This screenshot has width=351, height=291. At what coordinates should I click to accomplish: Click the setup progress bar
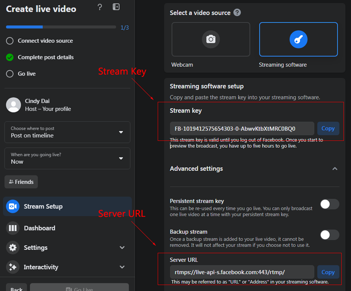(61, 27)
